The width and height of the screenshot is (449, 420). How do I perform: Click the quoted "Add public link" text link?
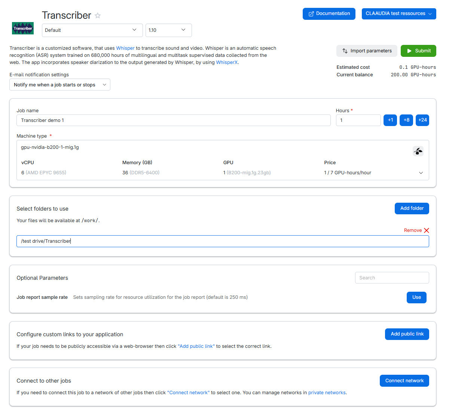pyautogui.click(x=196, y=346)
